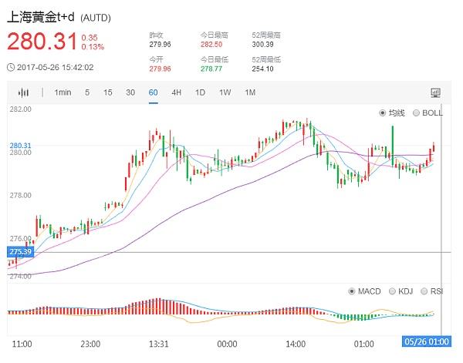Click the 278.00 y-axis label
Screen dimensions: 463x363
[x=20, y=195]
